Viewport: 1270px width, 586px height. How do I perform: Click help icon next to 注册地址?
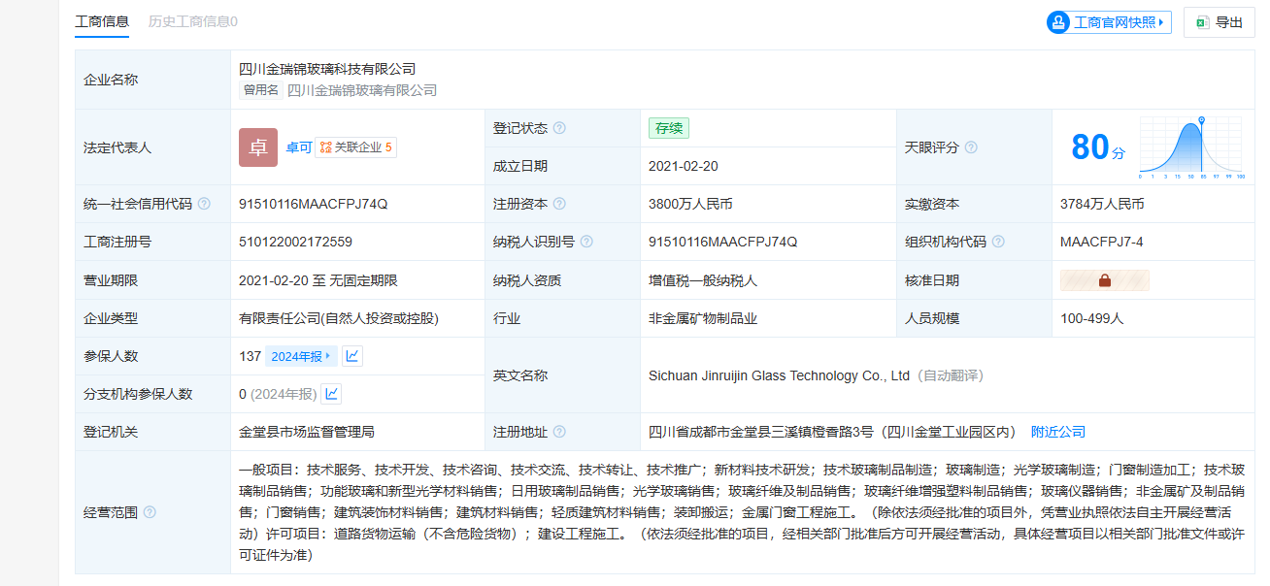point(560,432)
